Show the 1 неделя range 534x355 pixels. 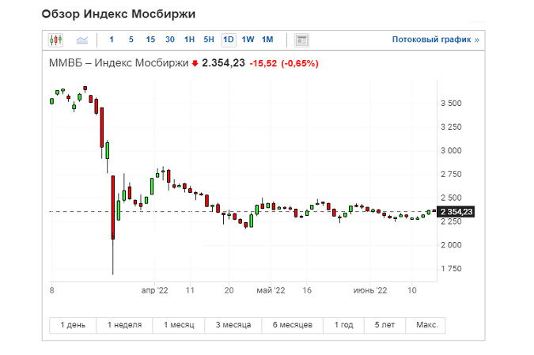[x=125, y=325]
